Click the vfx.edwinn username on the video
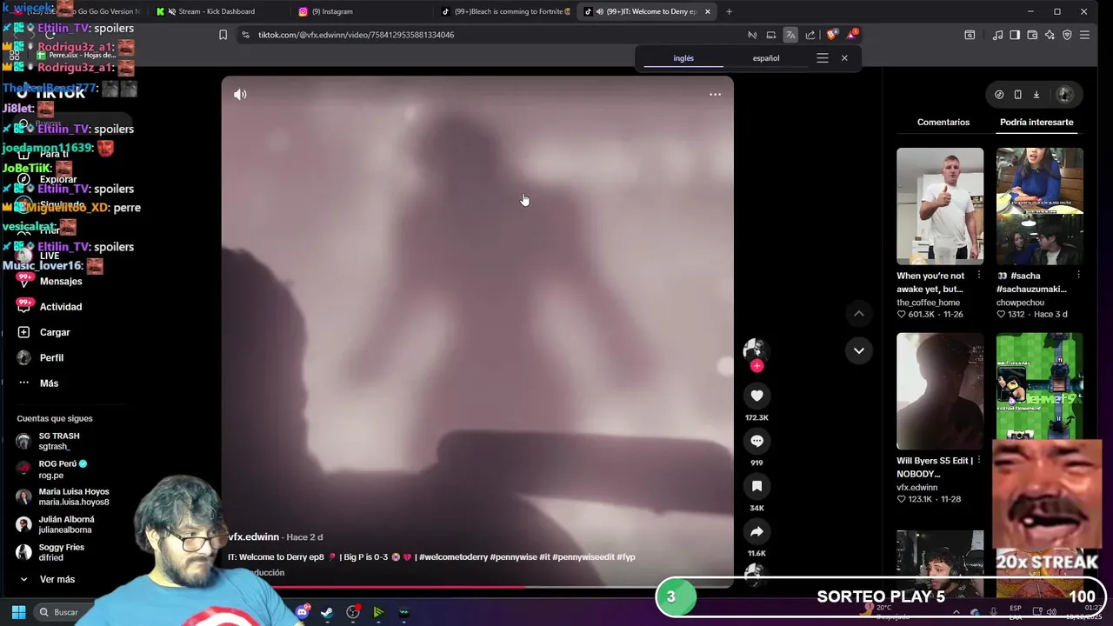The width and height of the screenshot is (1113, 626). (254, 537)
